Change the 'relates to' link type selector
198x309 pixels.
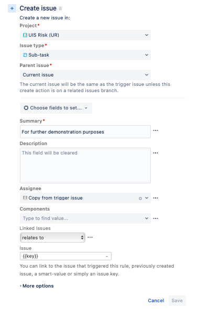coord(52,238)
